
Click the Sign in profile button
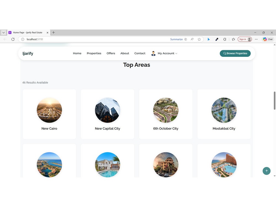click(x=245, y=39)
